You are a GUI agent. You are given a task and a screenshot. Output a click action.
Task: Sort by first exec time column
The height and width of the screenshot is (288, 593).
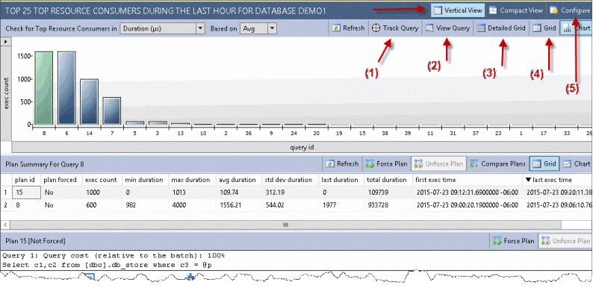[468, 180]
